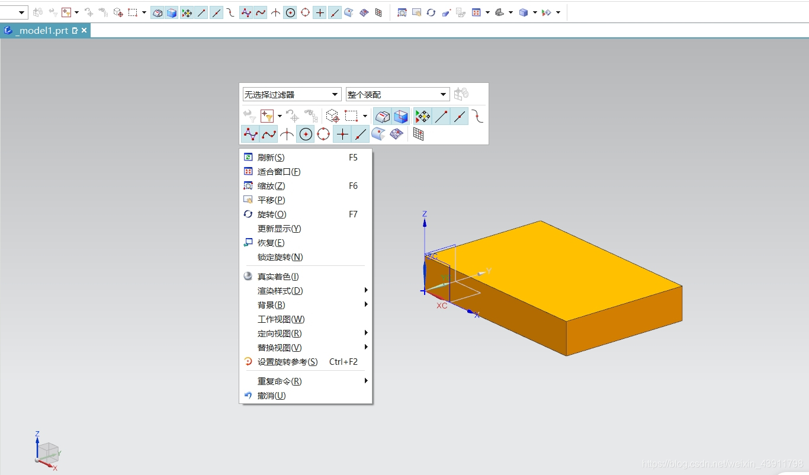Toggle Control Point snap in floating selection bar
The height and width of the screenshot is (475, 809).
478,116
